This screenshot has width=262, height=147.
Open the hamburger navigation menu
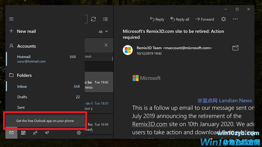tap(12, 19)
